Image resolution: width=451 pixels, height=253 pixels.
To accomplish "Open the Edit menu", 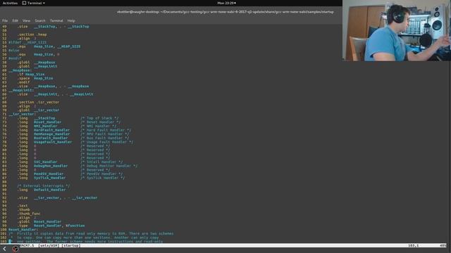I will tap(15, 20).
